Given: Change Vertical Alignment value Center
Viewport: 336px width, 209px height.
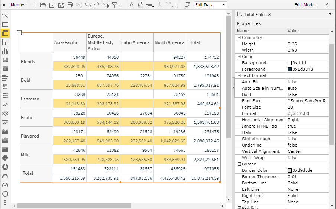Looking at the screenshot, I should (x=307, y=151).
